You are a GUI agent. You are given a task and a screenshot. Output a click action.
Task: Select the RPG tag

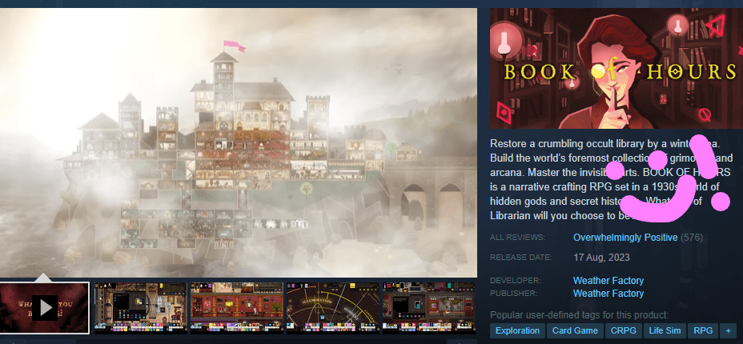[x=703, y=330]
